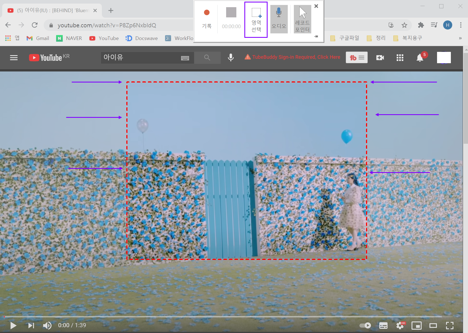This screenshot has height=333, width=468.
Task: Open the TubeBuddy menu button
Action: pyautogui.click(x=357, y=57)
